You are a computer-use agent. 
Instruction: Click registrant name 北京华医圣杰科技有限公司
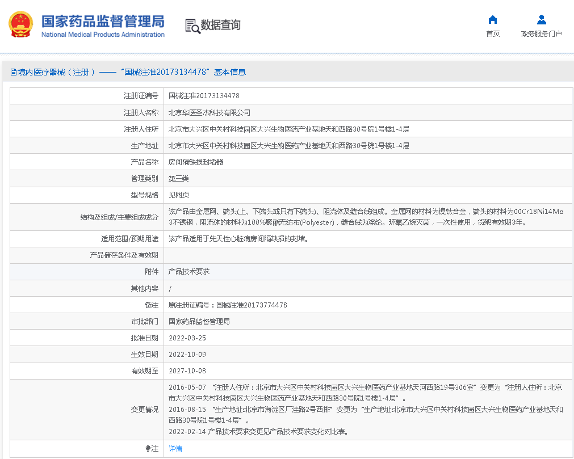point(210,113)
